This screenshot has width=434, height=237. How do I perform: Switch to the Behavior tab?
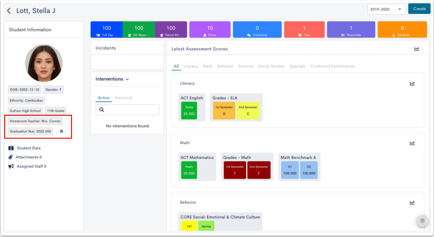[225, 66]
